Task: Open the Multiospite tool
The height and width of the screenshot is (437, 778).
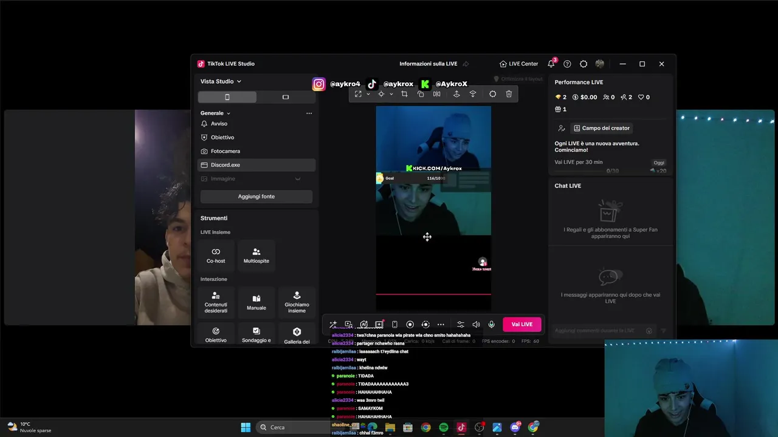Action: point(256,256)
